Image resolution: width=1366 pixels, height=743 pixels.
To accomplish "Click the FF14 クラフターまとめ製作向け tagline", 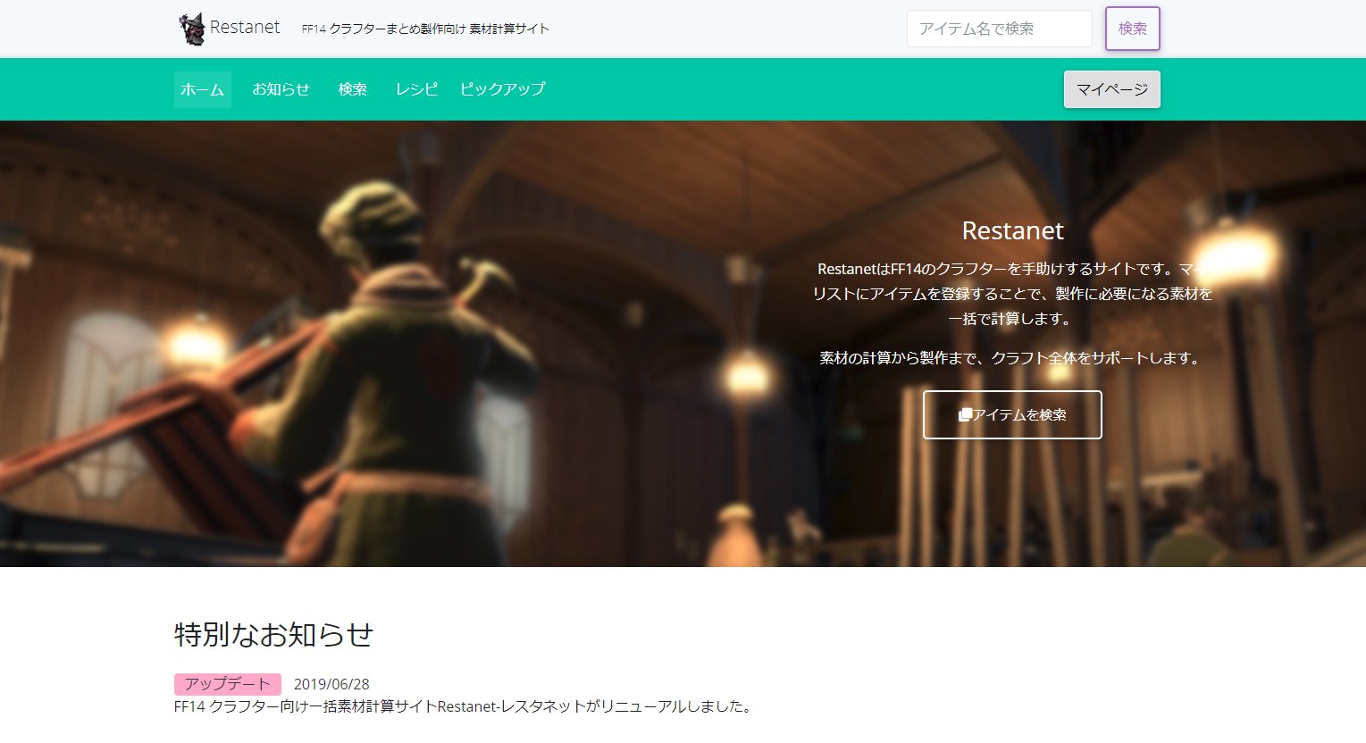I will (x=425, y=29).
